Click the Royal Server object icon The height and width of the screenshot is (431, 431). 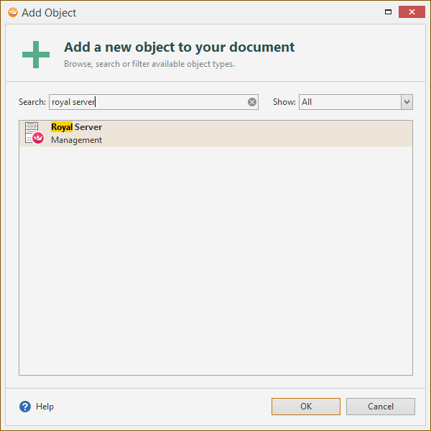34,133
